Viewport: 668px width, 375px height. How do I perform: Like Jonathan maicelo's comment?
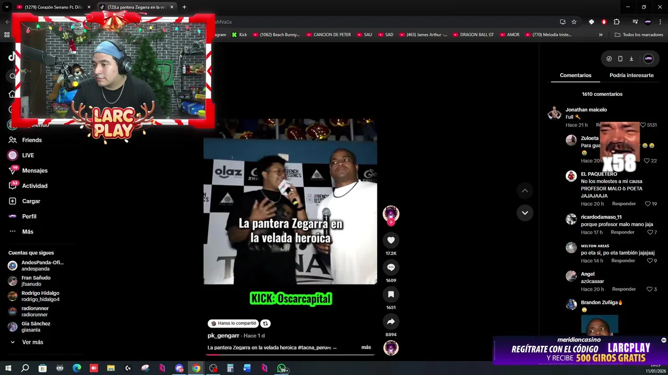(x=643, y=125)
